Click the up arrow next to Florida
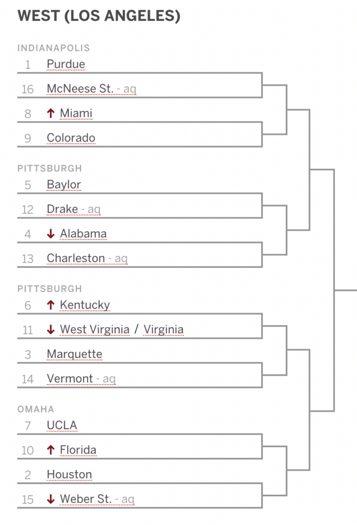This screenshot has height=525, width=357. [x=51, y=450]
